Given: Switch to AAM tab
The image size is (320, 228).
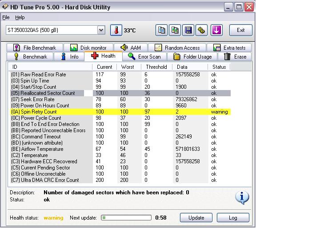Looking at the screenshot, I should (x=131, y=47).
